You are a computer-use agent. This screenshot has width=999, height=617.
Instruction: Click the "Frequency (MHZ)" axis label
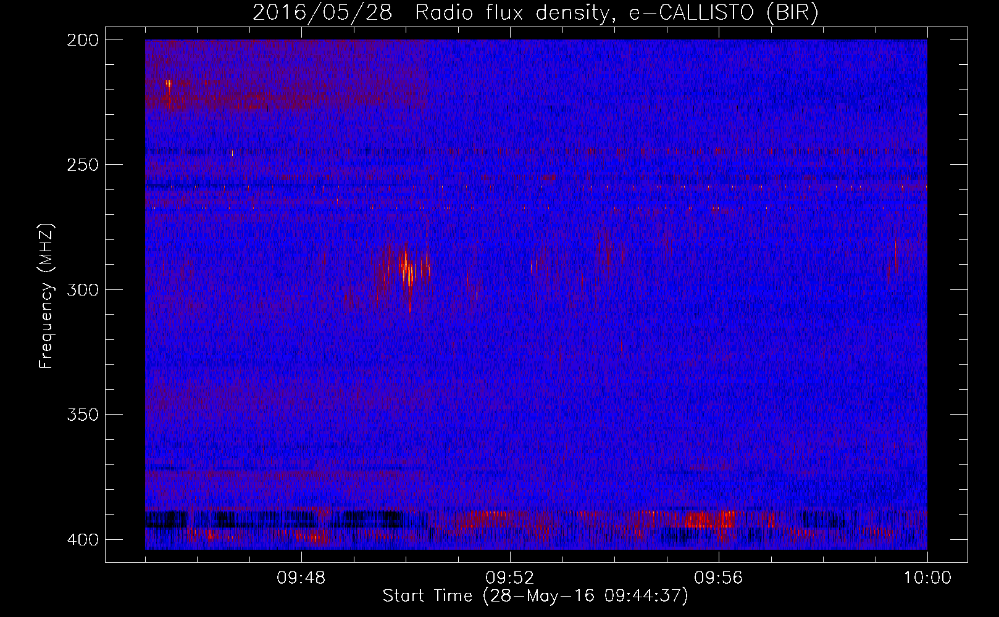tap(46, 296)
